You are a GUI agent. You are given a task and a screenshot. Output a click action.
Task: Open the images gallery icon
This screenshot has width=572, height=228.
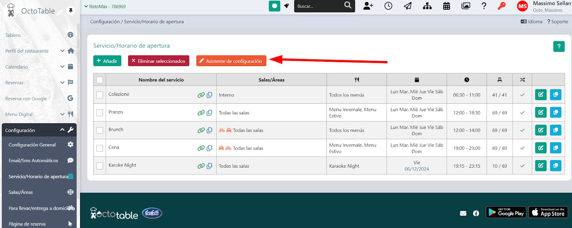click(x=466, y=6)
